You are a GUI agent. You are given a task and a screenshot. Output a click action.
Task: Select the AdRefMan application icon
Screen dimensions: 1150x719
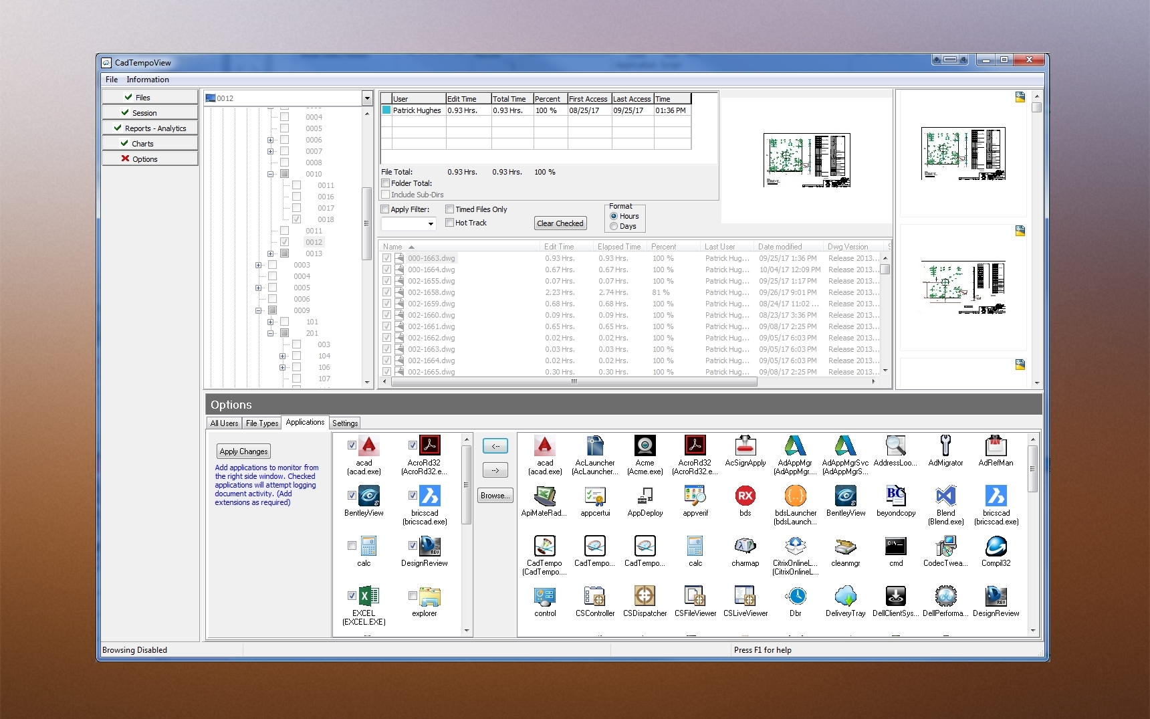[x=996, y=446]
